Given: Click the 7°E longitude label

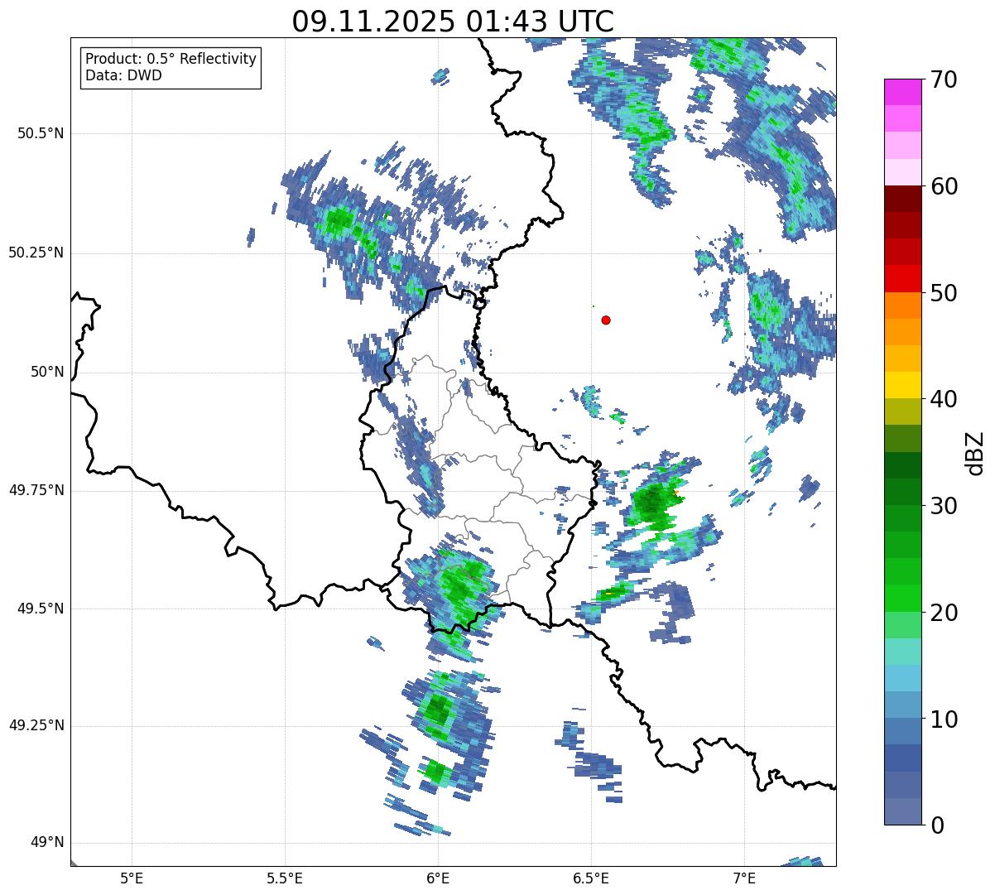Looking at the screenshot, I should [x=744, y=878].
